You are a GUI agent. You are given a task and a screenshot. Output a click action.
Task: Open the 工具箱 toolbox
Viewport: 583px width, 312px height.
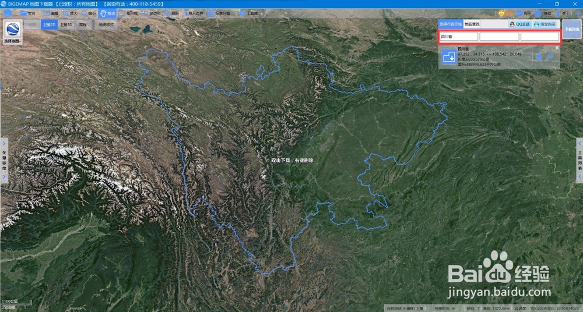(249, 13)
